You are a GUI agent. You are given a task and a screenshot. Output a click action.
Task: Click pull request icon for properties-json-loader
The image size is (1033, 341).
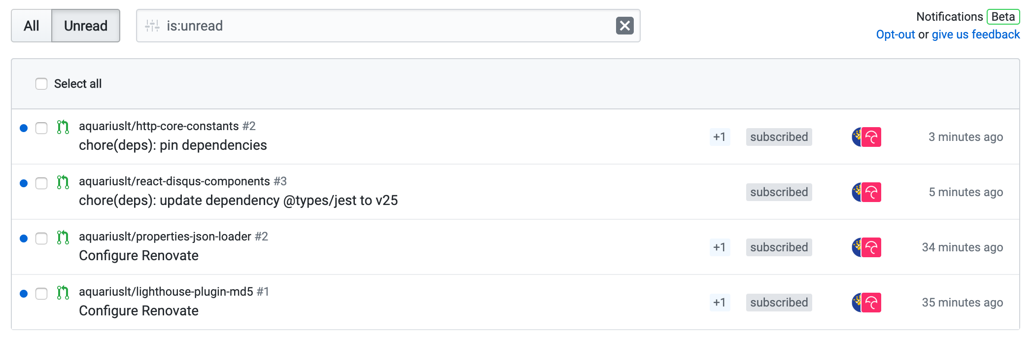pos(63,238)
